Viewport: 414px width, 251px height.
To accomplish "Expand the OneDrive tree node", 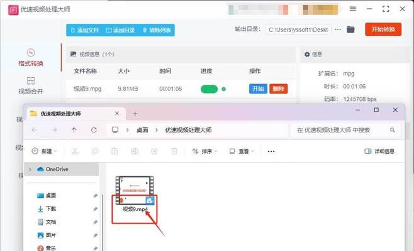I will coord(30,169).
